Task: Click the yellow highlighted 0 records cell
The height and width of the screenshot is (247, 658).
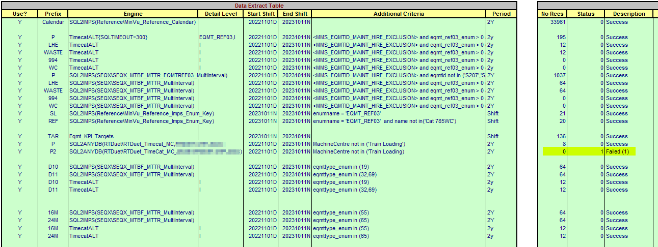Action: (552, 151)
